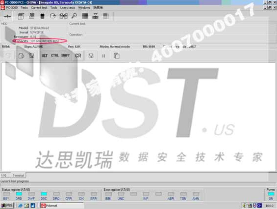Click the terminal window icon after the CR button
The width and height of the screenshot is (277, 209).
click(x=91, y=56)
